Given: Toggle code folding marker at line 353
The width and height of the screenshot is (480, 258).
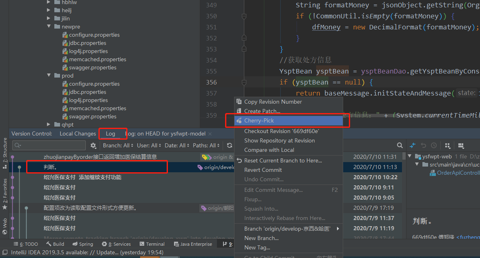Looking at the screenshot, I should [244, 49].
